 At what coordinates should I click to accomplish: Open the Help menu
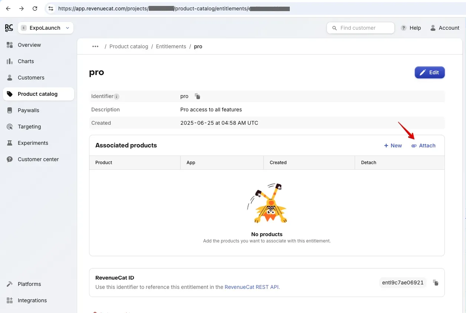click(x=411, y=28)
